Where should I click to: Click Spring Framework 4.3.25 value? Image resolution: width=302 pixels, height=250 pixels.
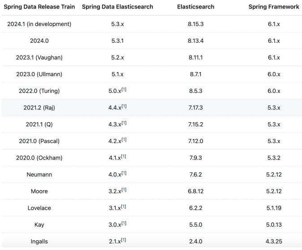click(x=274, y=241)
